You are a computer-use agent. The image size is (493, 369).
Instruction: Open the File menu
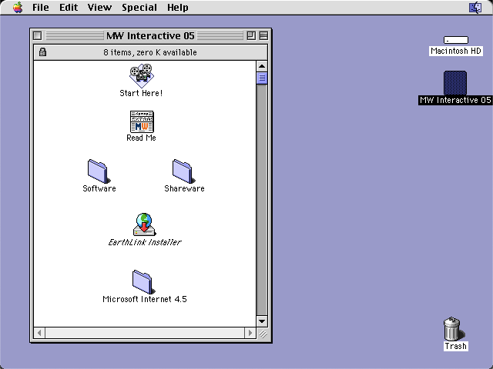click(41, 7)
